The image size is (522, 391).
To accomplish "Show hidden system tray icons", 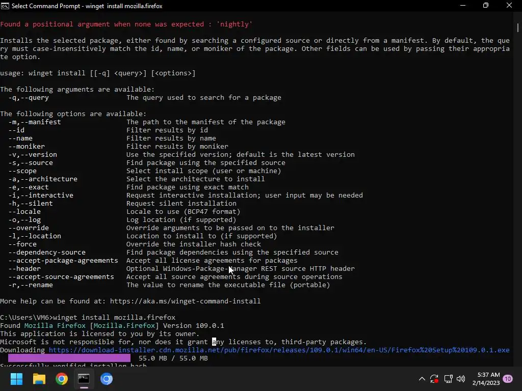I will [x=422, y=379].
